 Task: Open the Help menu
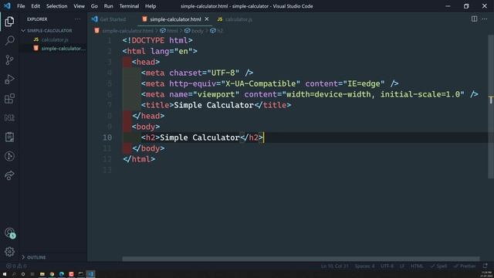pos(151,6)
